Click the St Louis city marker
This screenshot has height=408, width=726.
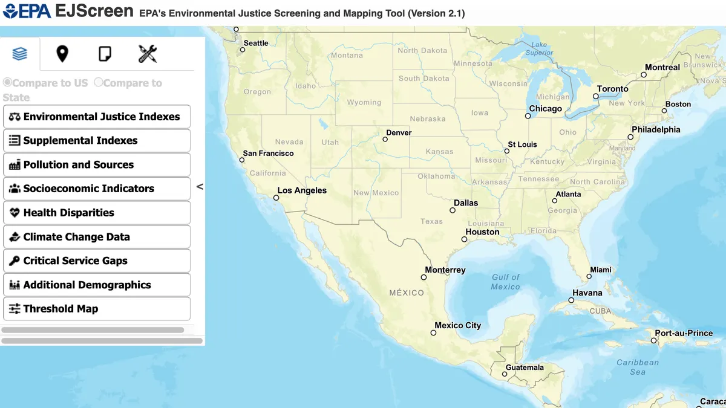tap(507, 152)
